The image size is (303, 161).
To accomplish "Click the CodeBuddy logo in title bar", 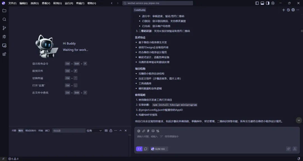I will (x=3, y=3).
